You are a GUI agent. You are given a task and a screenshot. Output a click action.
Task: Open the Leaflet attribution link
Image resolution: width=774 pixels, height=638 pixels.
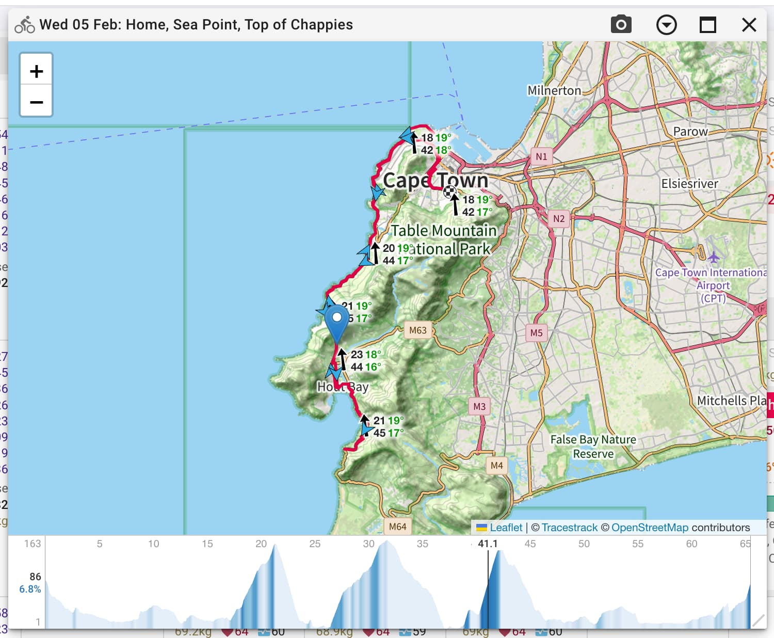coord(506,527)
